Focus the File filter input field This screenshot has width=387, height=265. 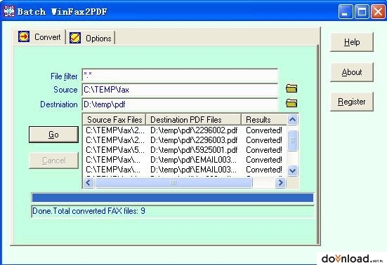tap(180, 75)
